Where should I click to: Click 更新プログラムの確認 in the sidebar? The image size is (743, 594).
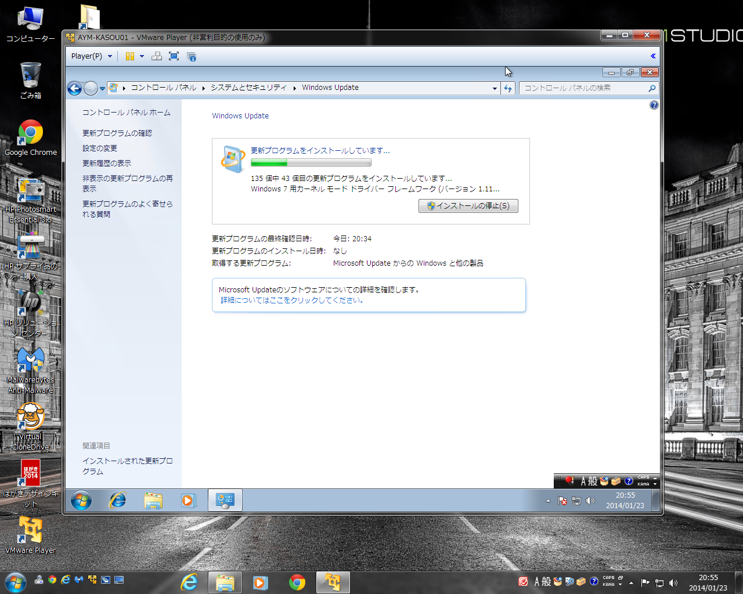click(x=117, y=133)
